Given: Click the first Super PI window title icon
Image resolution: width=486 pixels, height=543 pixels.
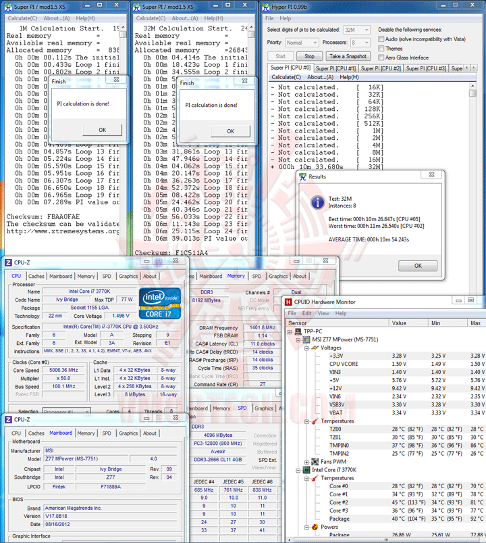Looking at the screenshot, I should pyautogui.click(x=8, y=7).
